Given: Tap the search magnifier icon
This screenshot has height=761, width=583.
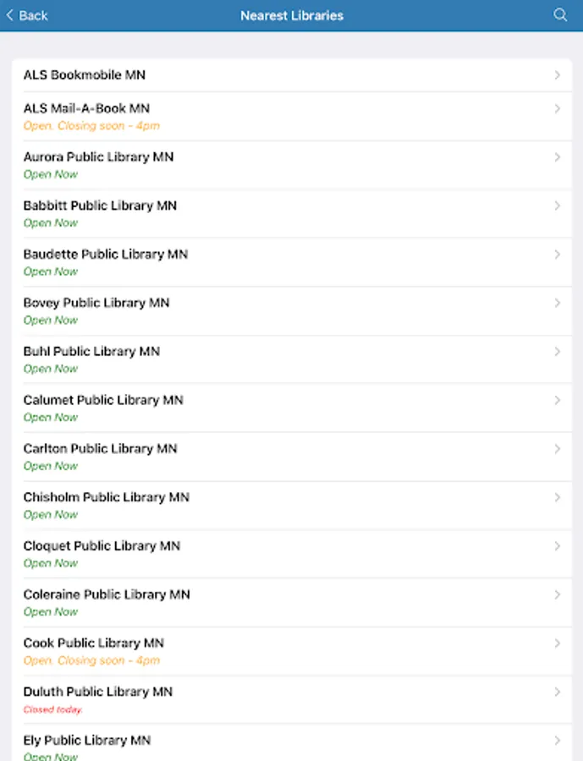Looking at the screenshot, I should coord(560,15).
